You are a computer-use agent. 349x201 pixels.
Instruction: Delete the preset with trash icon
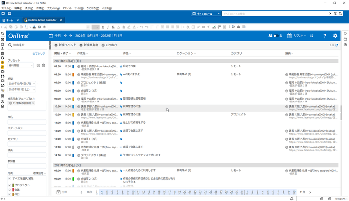(x=43, y=65)
